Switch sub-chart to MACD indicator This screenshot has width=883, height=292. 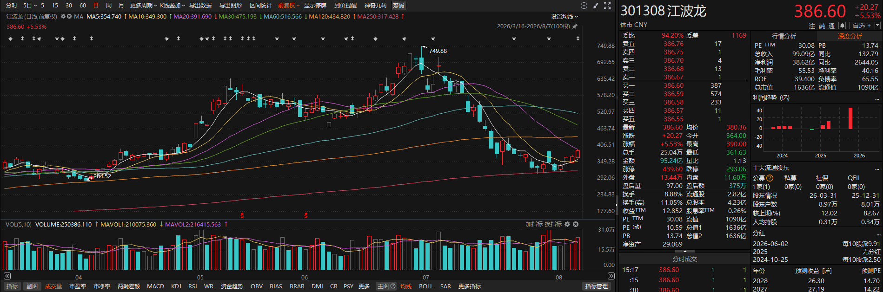155,286
